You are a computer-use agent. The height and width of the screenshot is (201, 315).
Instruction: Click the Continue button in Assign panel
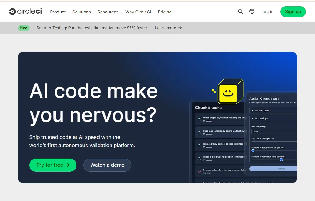point(273,169)
